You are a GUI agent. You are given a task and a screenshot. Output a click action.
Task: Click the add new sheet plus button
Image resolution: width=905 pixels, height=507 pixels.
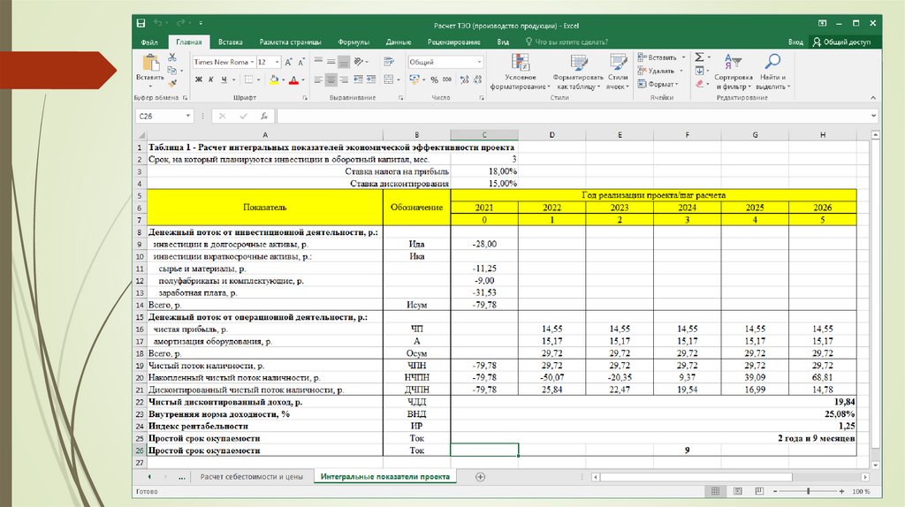(480, 476)
